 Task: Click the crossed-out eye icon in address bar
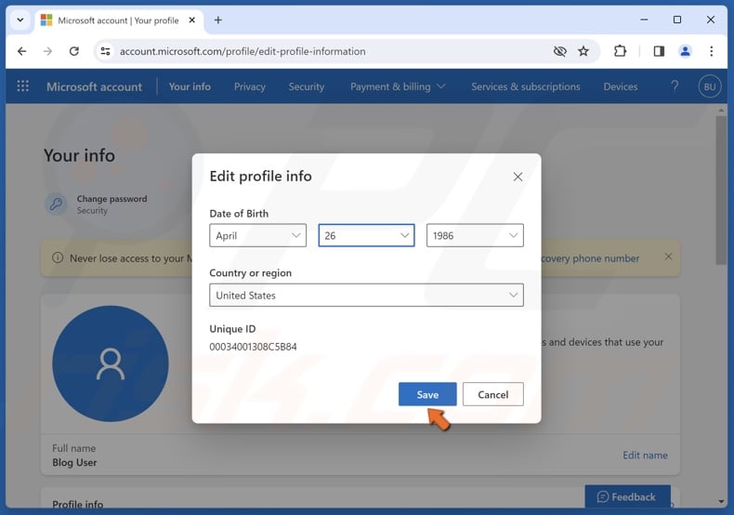click(x=560, y=51)
